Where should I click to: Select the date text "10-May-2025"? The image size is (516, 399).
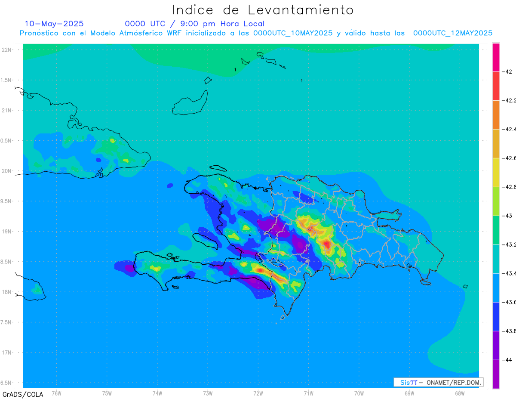point(54,24)
